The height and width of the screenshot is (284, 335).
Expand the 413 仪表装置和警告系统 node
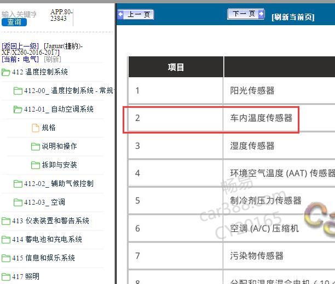(50, 221)
